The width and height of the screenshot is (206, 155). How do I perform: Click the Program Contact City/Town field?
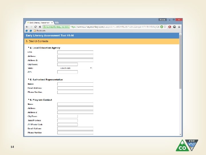(x=68, y=116)
